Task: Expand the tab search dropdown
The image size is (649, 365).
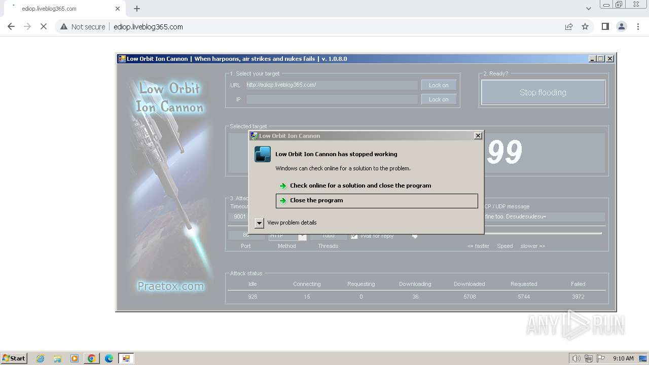Action: (588, 9)
